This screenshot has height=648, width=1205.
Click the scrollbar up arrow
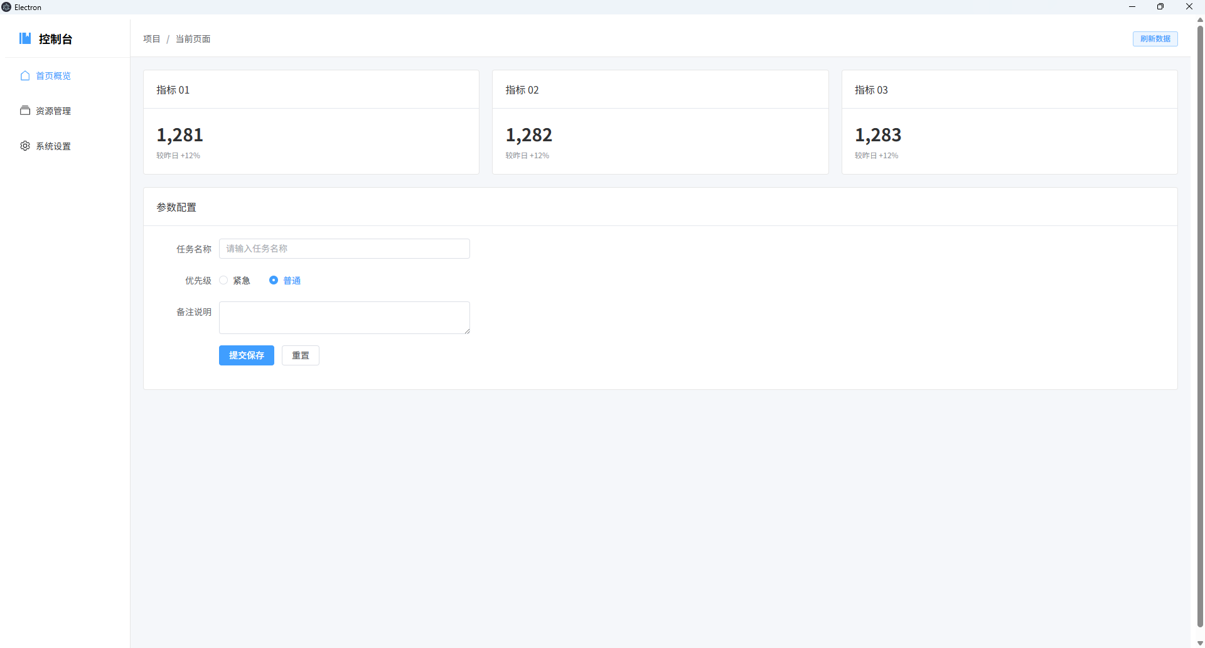[1200, 20]
